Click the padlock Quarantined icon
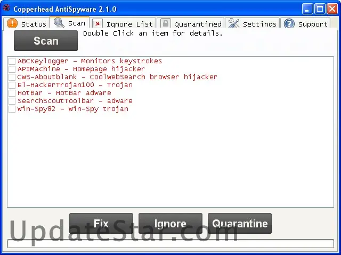The height and width of the screenshot is (255, 341). [166, 23]
